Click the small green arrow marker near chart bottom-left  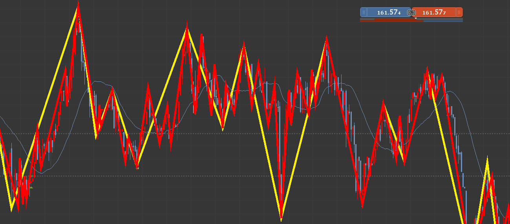(x=31, y=188)
